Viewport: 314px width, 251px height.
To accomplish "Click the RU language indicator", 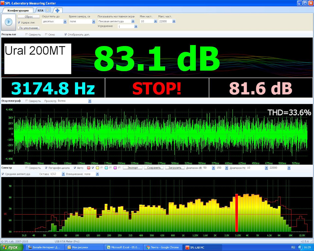I will (x=293, y=248).
